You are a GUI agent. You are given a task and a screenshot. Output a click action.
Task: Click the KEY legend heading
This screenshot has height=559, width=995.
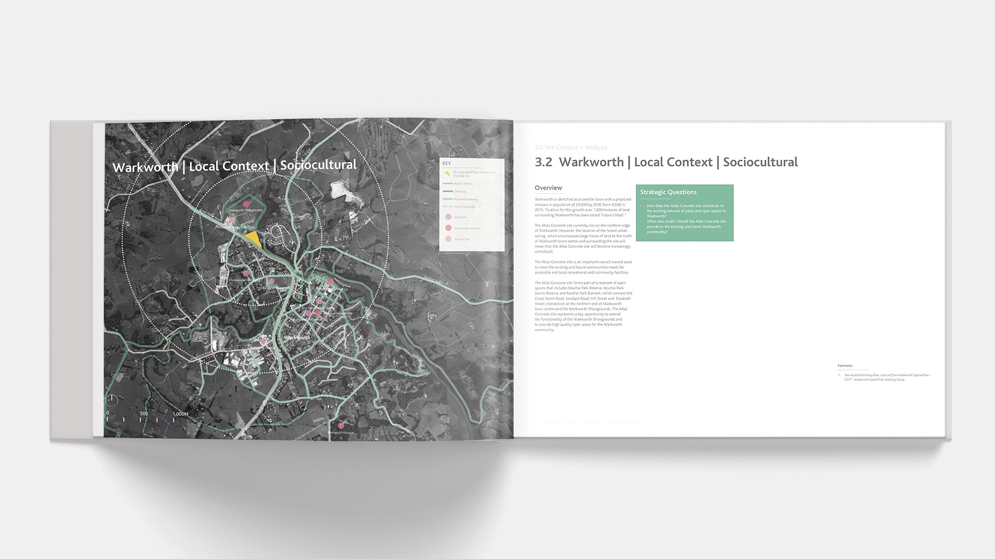tap(446, 163)
